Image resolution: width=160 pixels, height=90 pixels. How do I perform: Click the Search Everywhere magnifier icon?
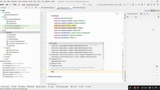(158, 4)
